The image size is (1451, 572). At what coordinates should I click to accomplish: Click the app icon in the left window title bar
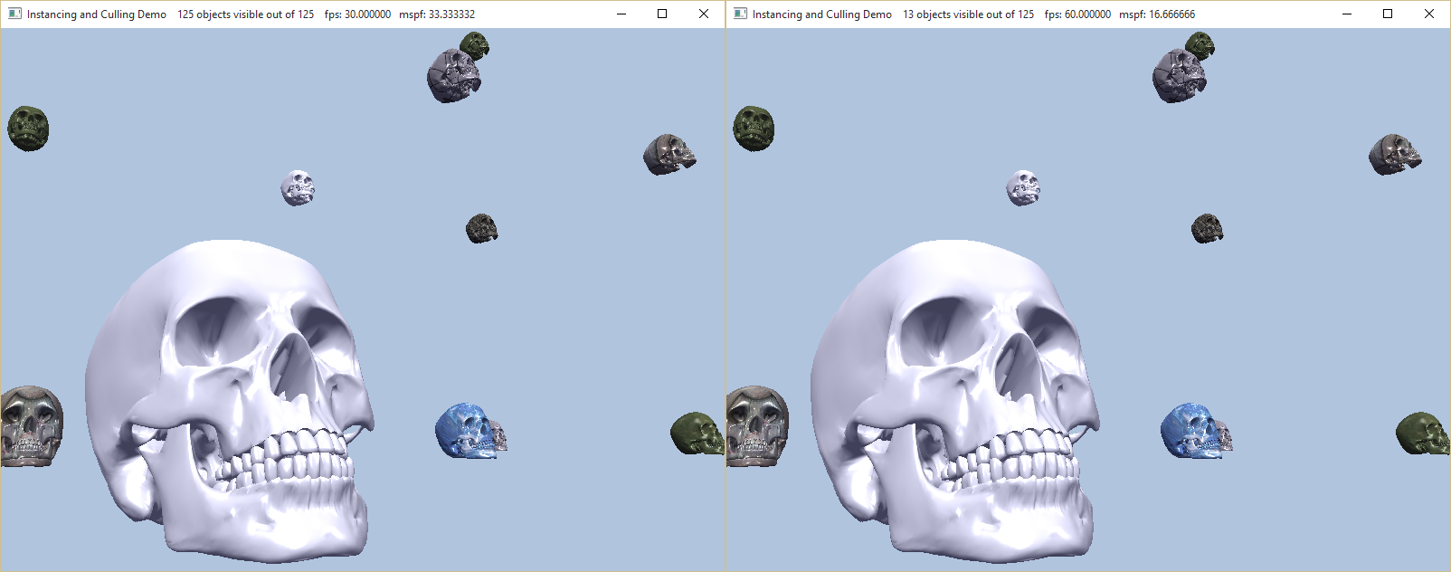[14, 14]
